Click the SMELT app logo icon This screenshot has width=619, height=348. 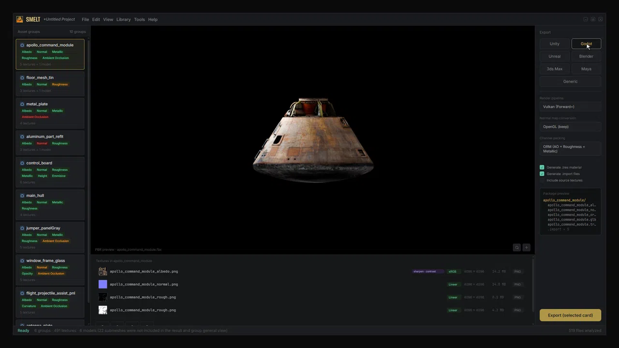(19, 19)
